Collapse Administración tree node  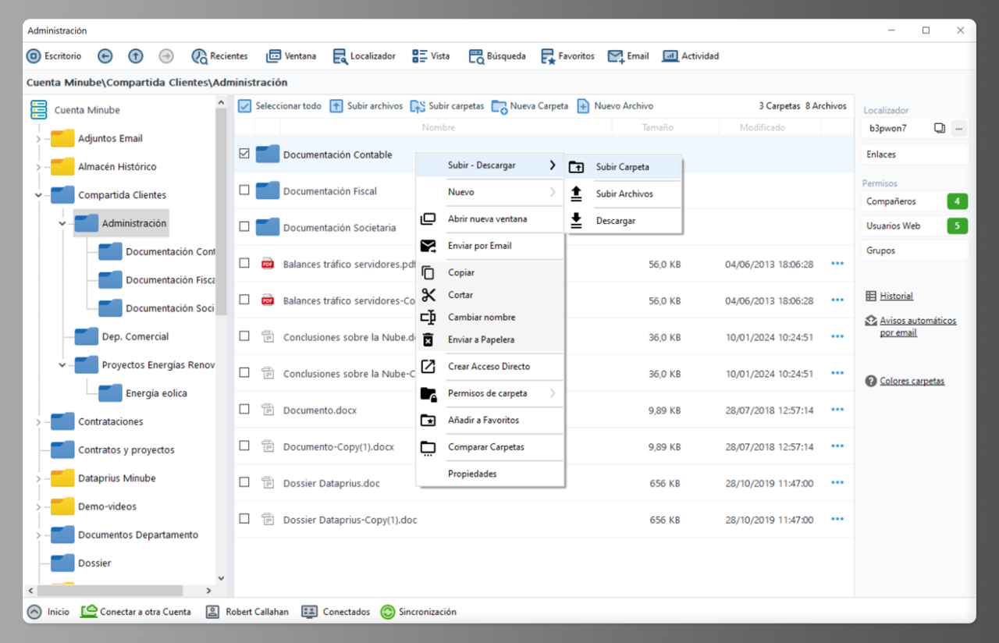pos(62,223)
